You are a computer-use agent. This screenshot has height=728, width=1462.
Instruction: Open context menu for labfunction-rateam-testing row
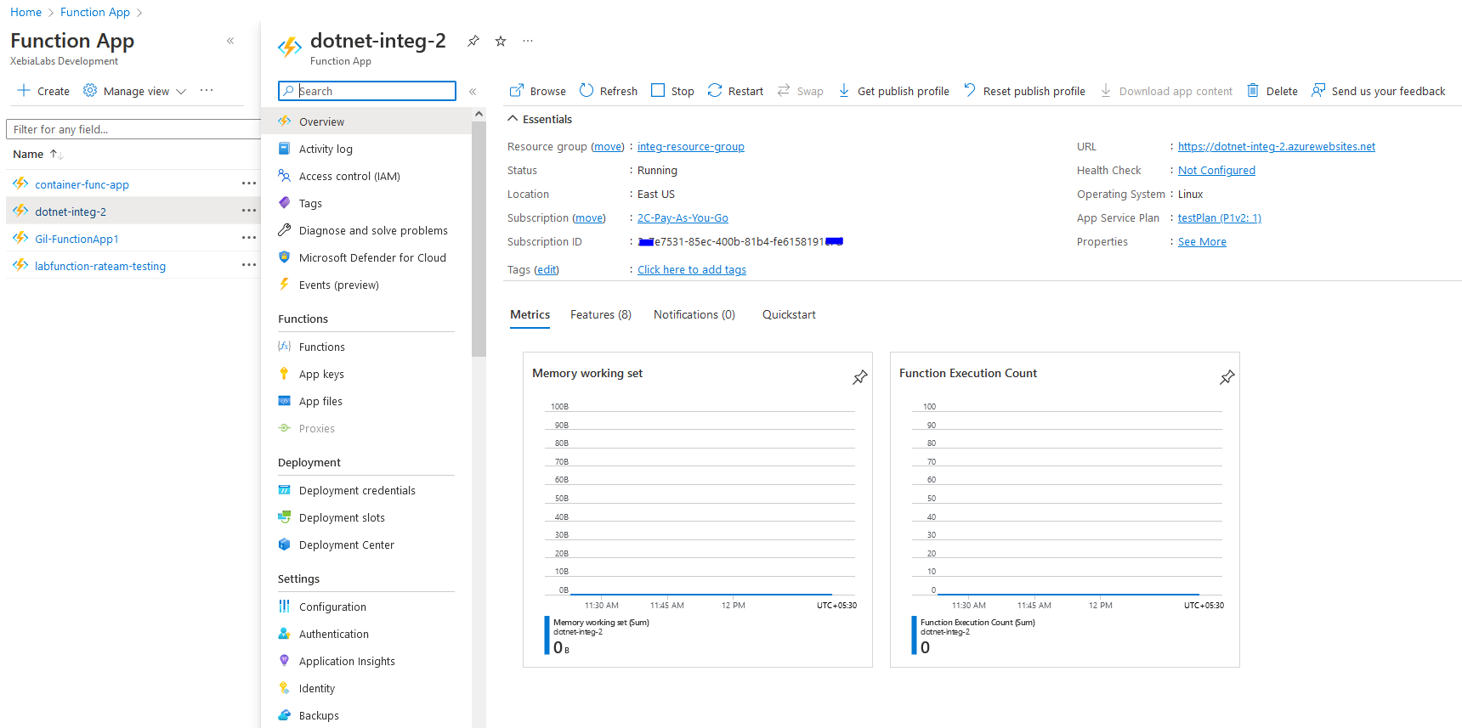[248, 265]
